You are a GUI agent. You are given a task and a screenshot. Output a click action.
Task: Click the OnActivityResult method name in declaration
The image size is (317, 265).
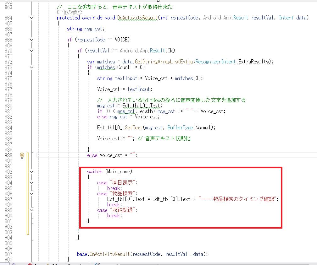137,18
